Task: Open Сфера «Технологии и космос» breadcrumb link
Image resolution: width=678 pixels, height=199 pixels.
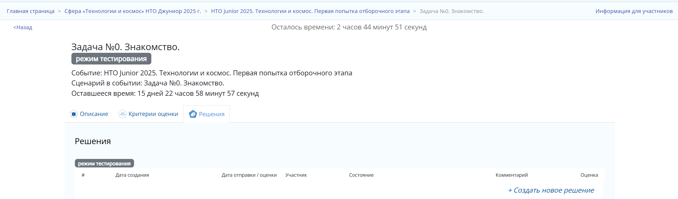Action: (133, 11)
